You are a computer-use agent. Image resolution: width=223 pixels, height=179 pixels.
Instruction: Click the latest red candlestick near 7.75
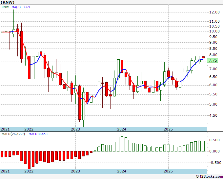203,57
